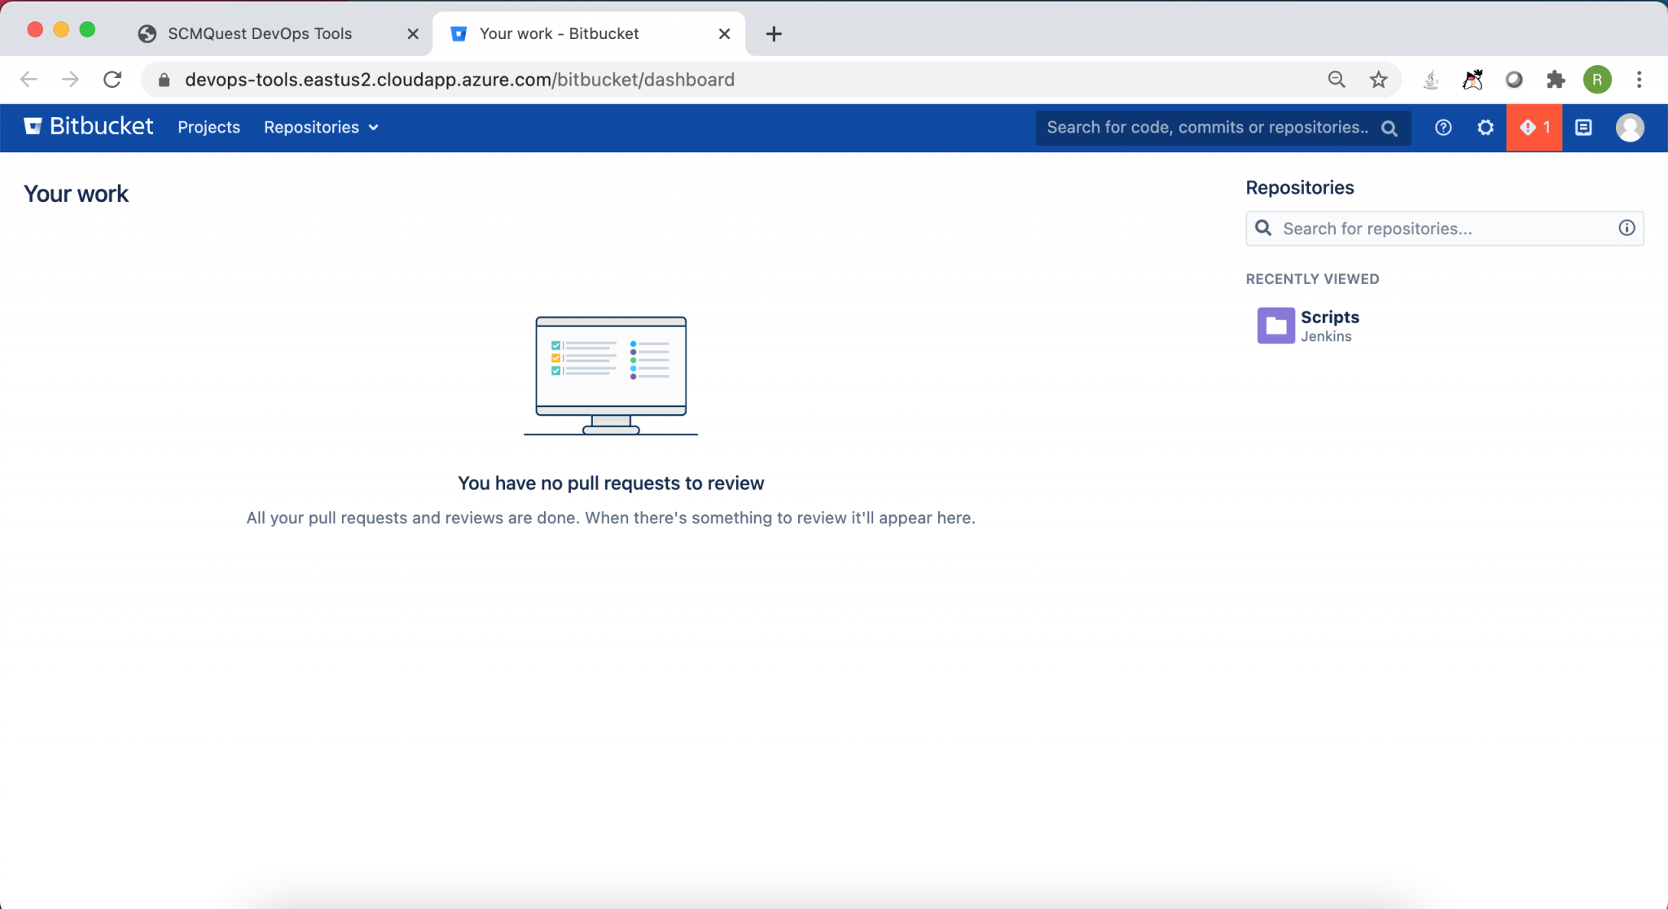Open the Chrome three-dot menu

coord(1637,79)
